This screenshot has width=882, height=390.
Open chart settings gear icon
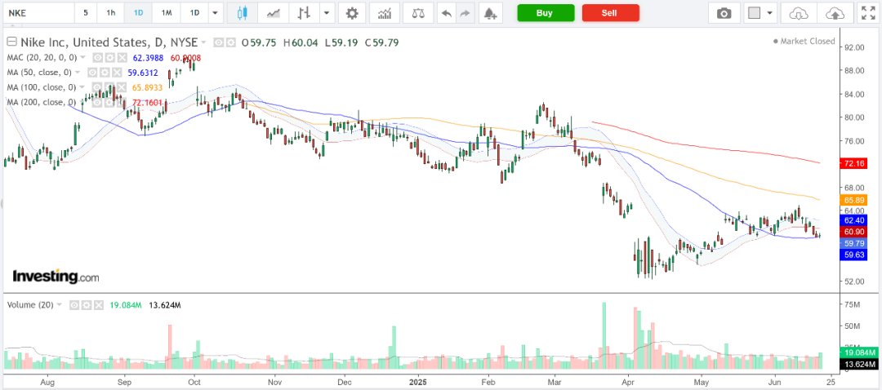click(352, 13)
